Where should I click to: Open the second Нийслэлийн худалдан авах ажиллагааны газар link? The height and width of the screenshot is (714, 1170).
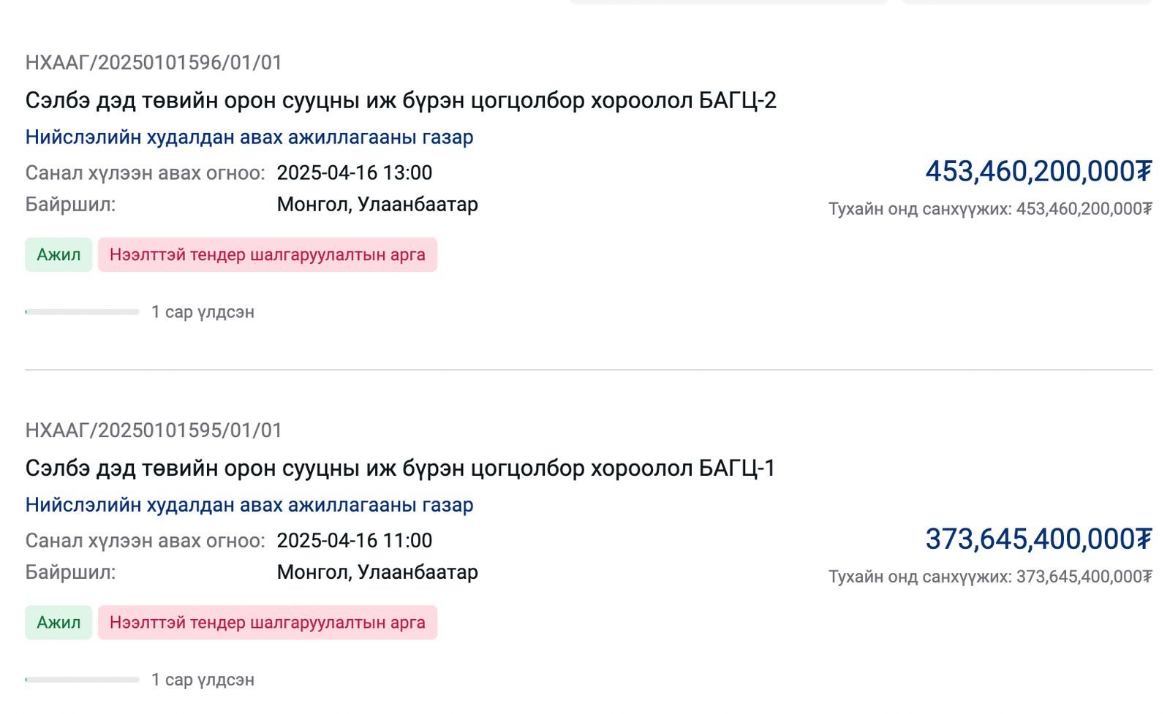(249, 504)
